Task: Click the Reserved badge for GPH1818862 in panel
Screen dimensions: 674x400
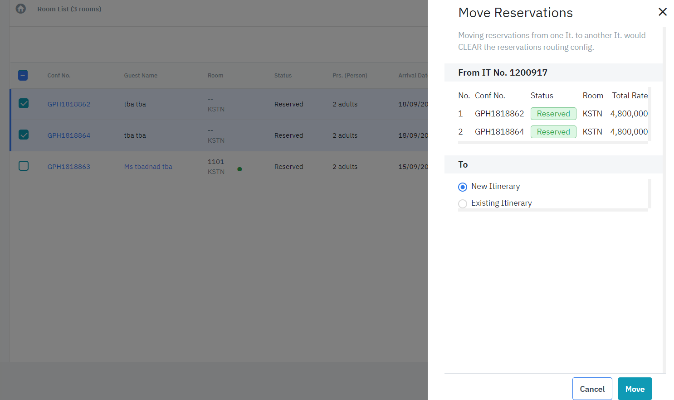Action: tap(553, 114)
